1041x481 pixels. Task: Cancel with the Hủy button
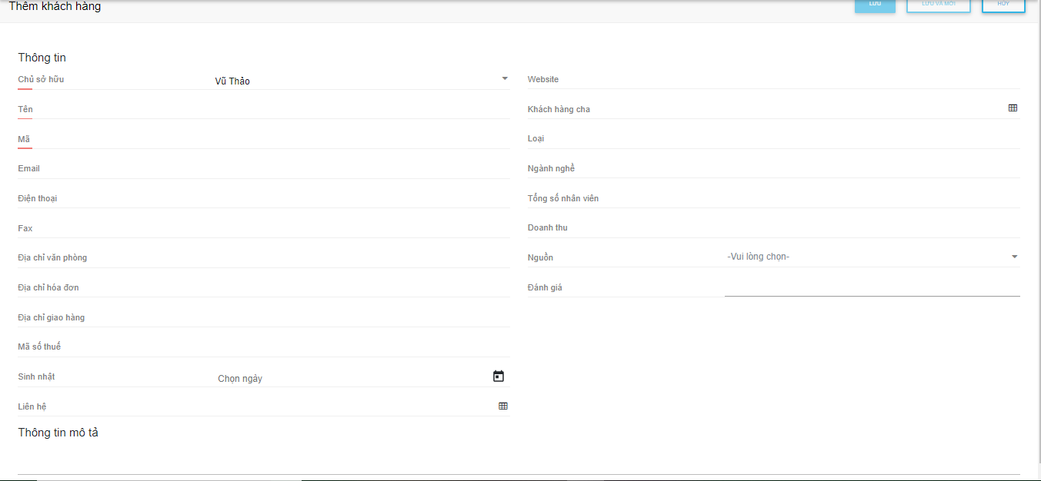[1003, 5]
